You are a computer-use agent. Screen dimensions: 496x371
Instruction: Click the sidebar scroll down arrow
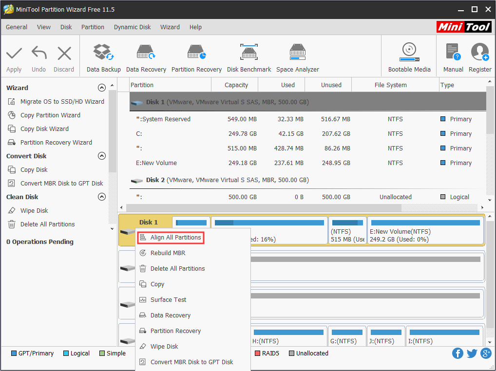112,229
